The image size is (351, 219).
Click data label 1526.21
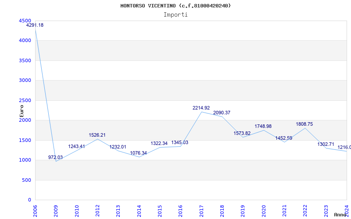tap(97, 135)
